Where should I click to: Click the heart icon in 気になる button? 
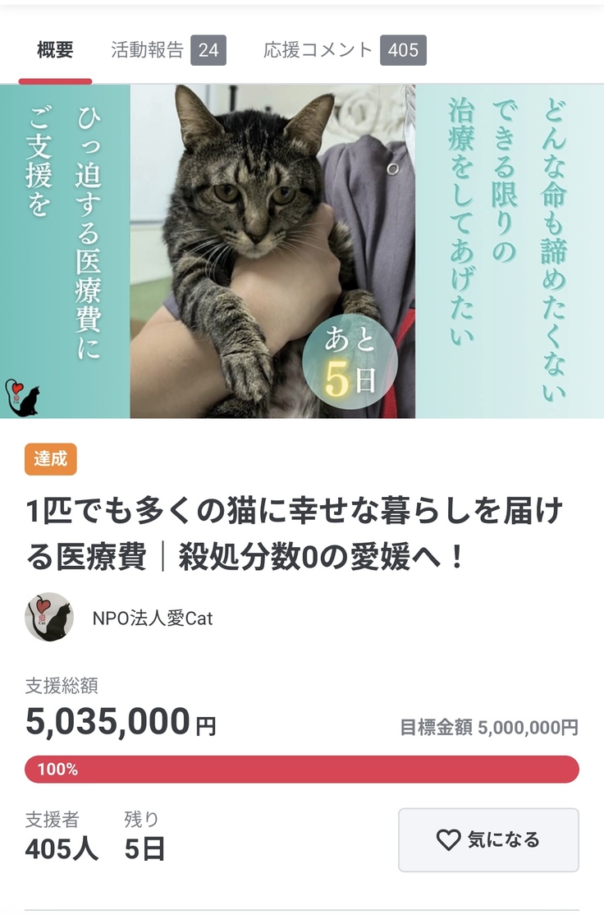click(x=448, y=839)
